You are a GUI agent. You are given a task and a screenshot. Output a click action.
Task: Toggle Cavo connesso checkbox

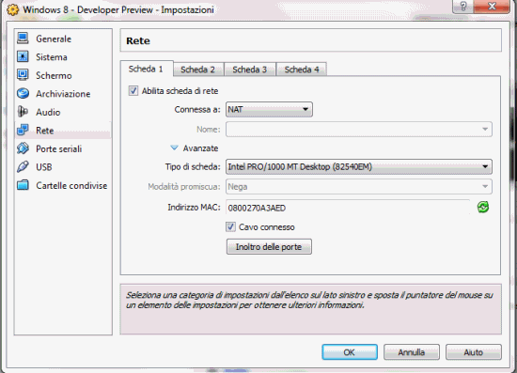(x=230, y=226)
